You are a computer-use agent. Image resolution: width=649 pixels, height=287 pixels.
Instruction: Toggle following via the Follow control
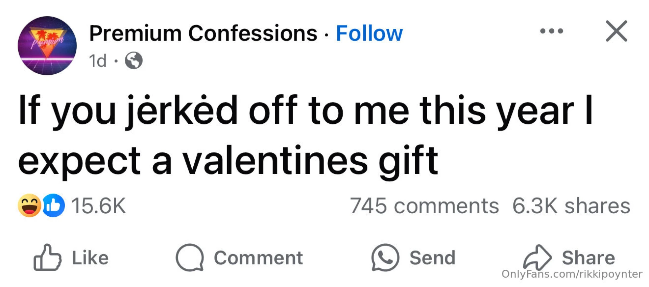coord(369,33)
